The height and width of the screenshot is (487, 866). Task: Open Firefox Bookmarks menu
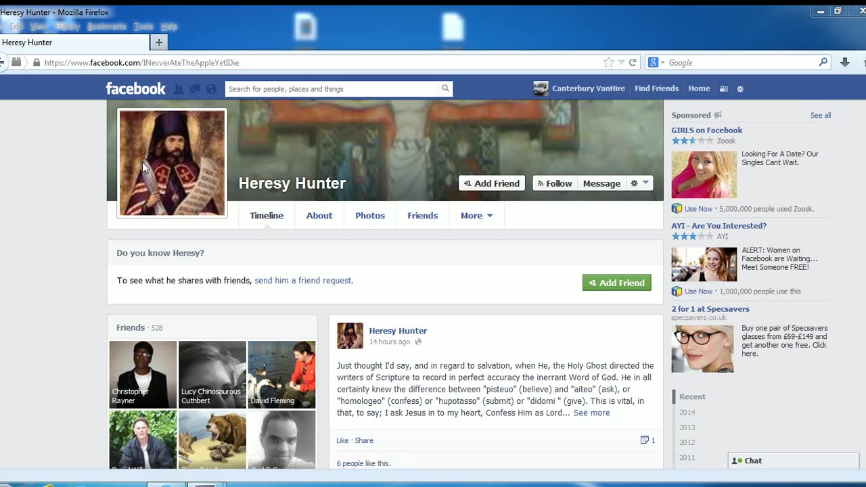[107, 26]
